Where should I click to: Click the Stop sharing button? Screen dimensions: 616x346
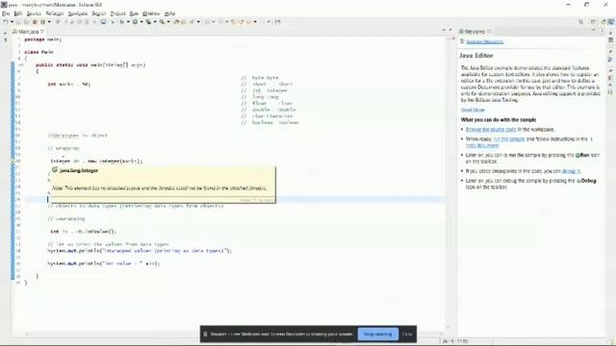[377, 334]
